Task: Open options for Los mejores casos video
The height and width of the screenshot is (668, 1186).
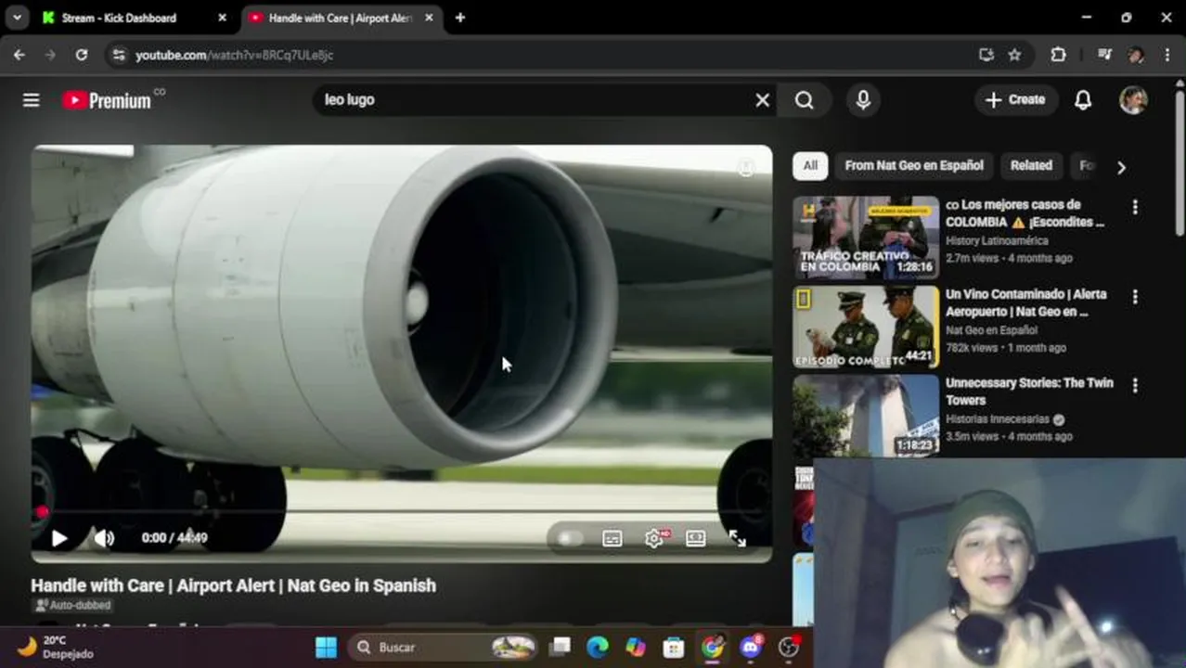Action: (1134, 207)
